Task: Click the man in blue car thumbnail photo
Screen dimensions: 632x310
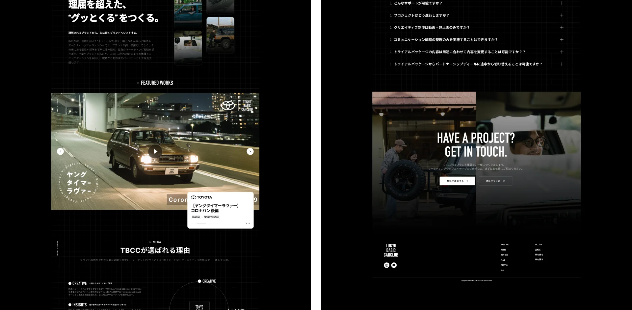Action: (x=188, y=13)
